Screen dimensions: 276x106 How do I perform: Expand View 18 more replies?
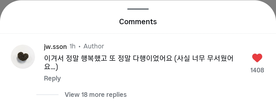coord(96,95)
